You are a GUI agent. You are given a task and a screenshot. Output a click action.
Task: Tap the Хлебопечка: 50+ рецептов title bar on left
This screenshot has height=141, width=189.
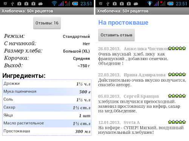click(x=47, y=11)
